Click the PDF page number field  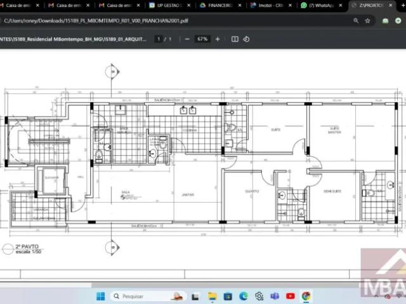tap(159, 39)
